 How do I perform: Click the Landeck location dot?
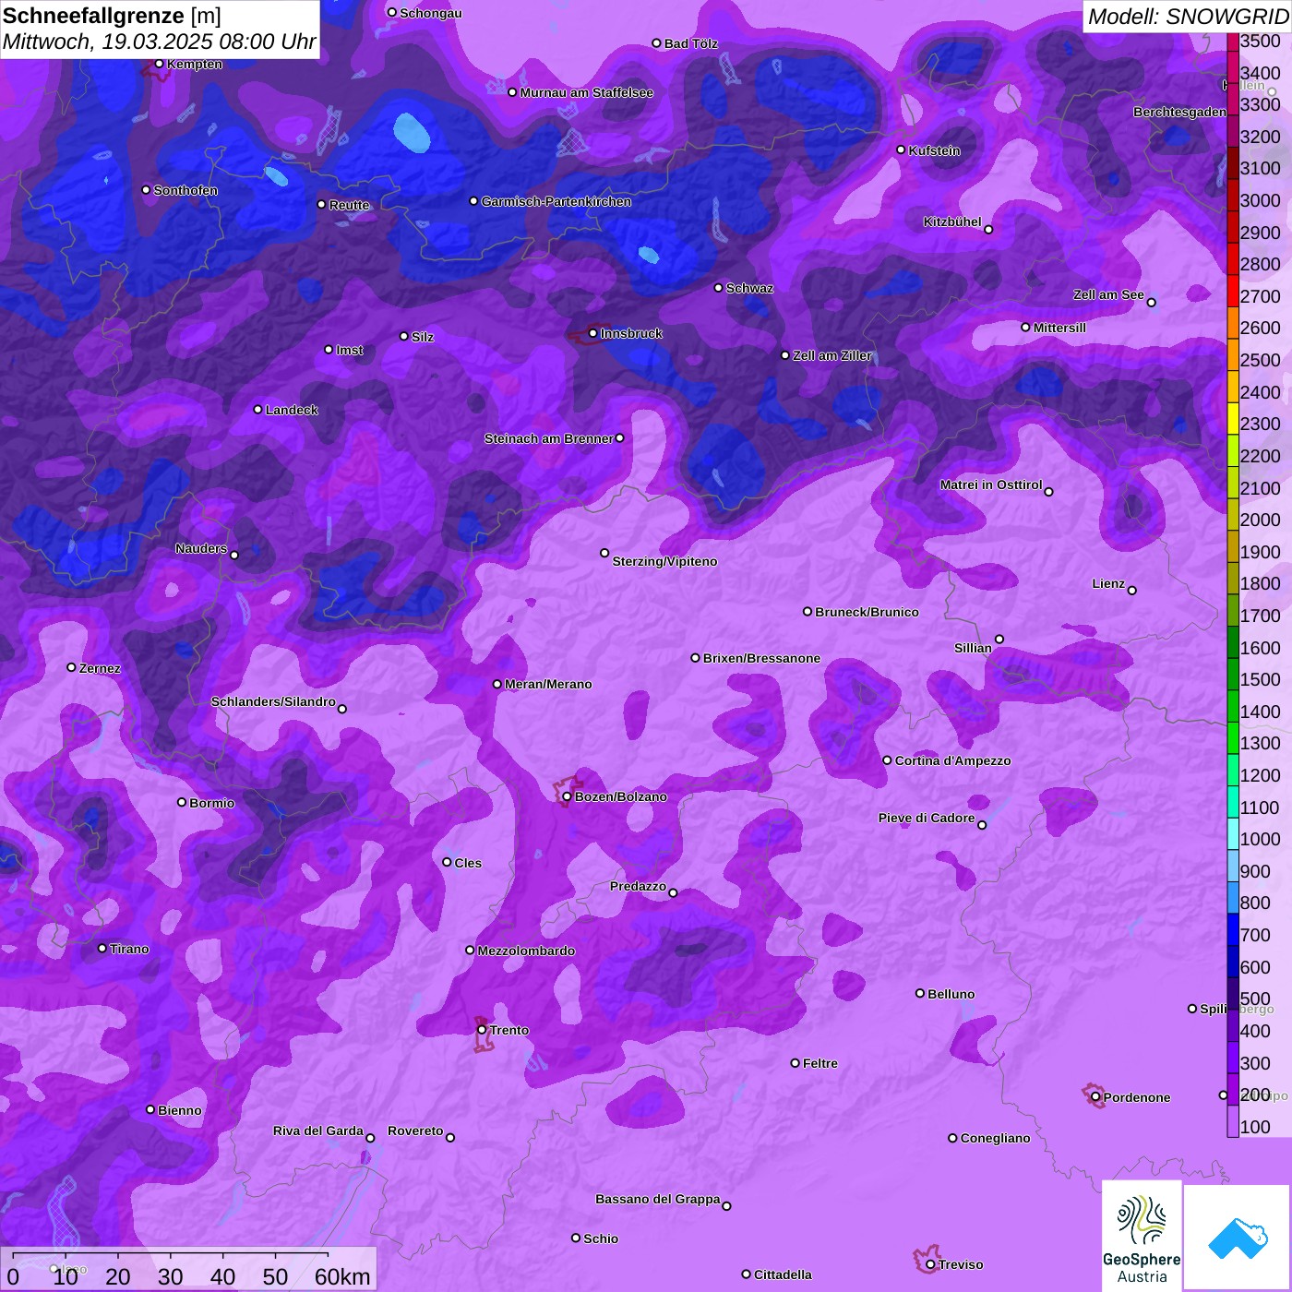pyautogui.click(x=257, y=410)
